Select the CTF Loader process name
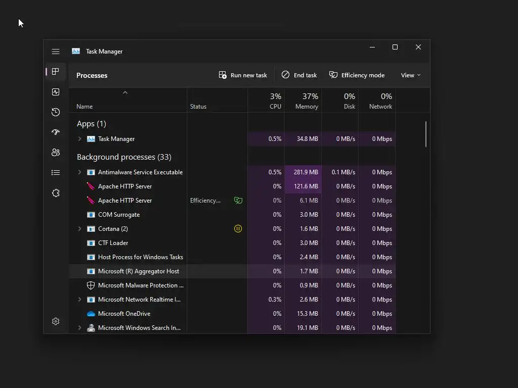Viewport: 518px width, 388px height. [x=113, y=243]
